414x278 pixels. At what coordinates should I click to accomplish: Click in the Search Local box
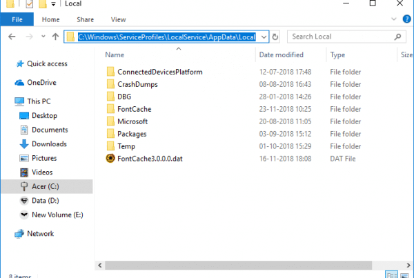click(346, 37)
